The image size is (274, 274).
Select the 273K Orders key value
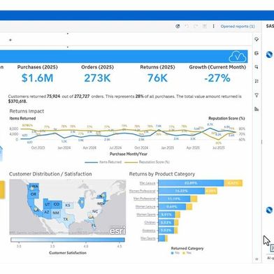pos(97,78)
